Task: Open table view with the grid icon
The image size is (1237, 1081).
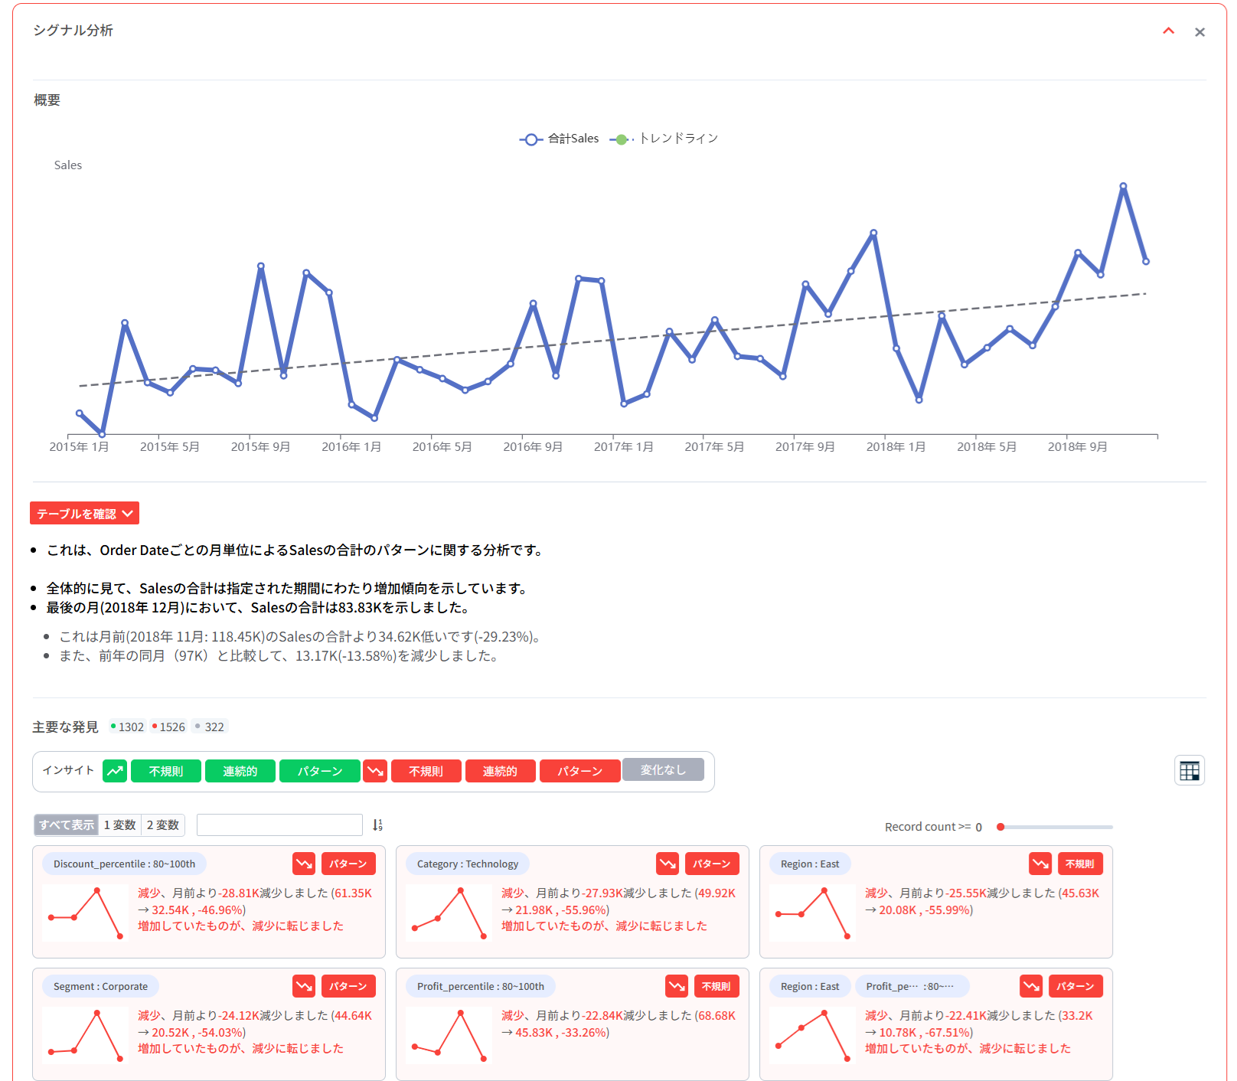Action: pyautogui.click(x=1190, y=771)
